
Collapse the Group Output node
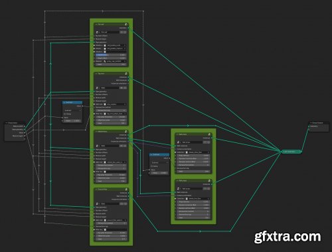pos(311,122)
